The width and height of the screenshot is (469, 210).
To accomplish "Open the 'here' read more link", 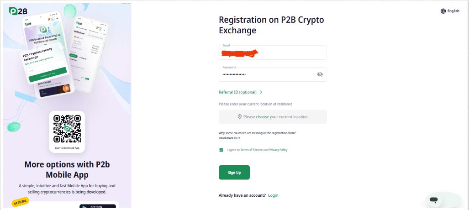I will (x=237, y=138).
